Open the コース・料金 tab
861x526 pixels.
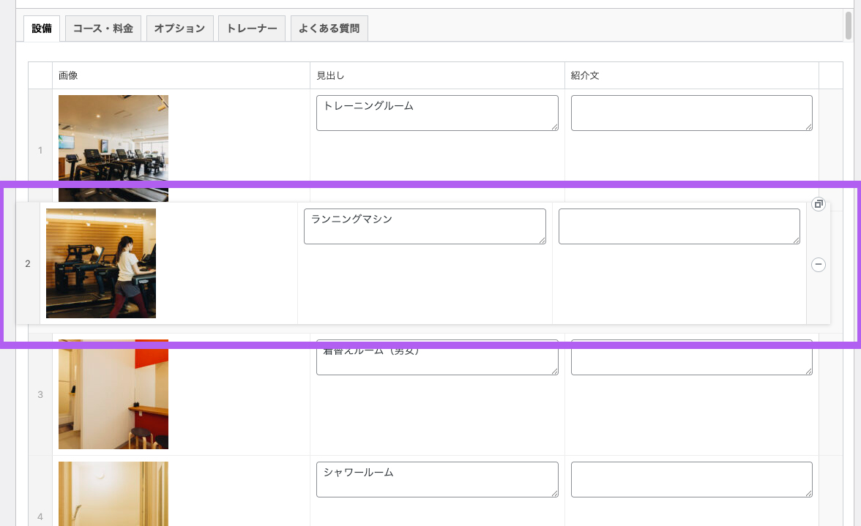(102, 29)
